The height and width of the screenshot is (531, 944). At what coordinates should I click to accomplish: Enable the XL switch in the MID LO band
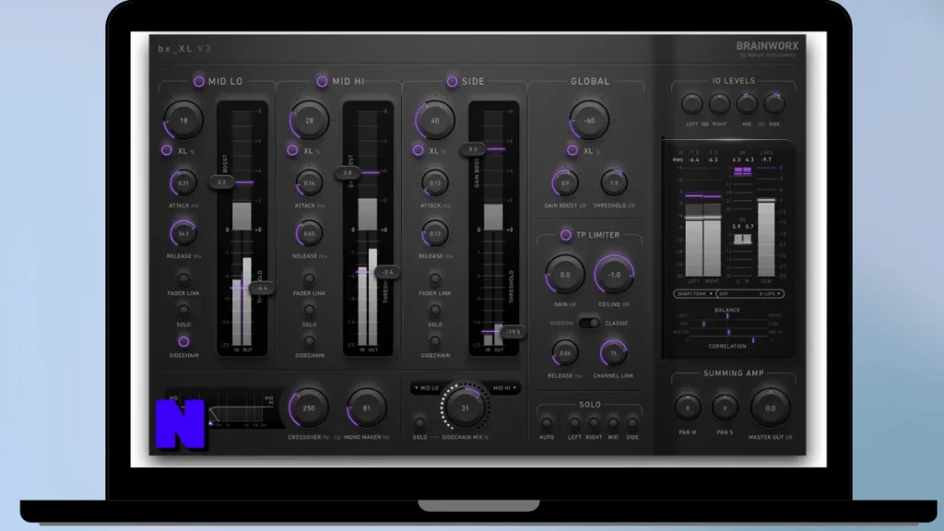(167, 150)
